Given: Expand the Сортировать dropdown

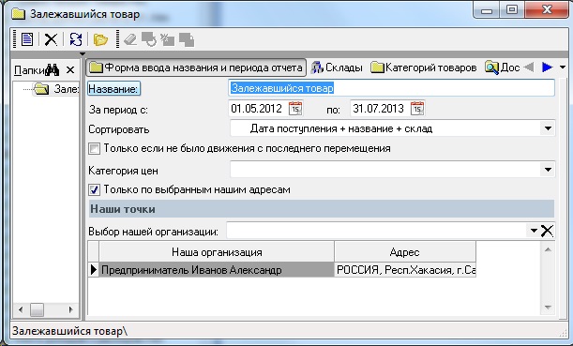Looking at the screenshot, I should click(x=548, y=128).
